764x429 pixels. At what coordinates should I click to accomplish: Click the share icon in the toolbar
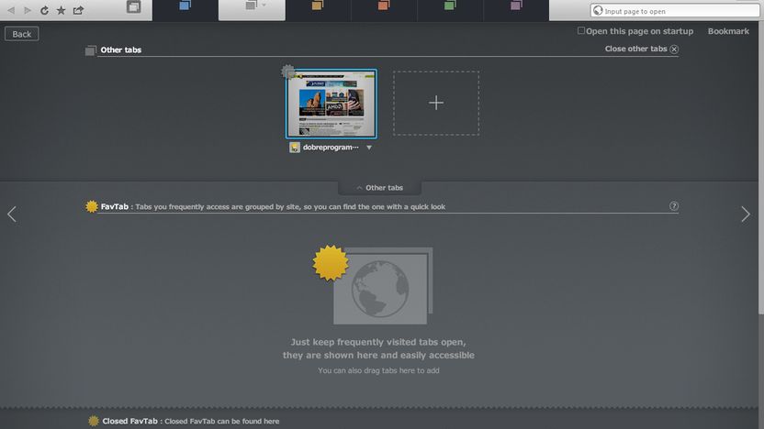click(x=78, y=10)
